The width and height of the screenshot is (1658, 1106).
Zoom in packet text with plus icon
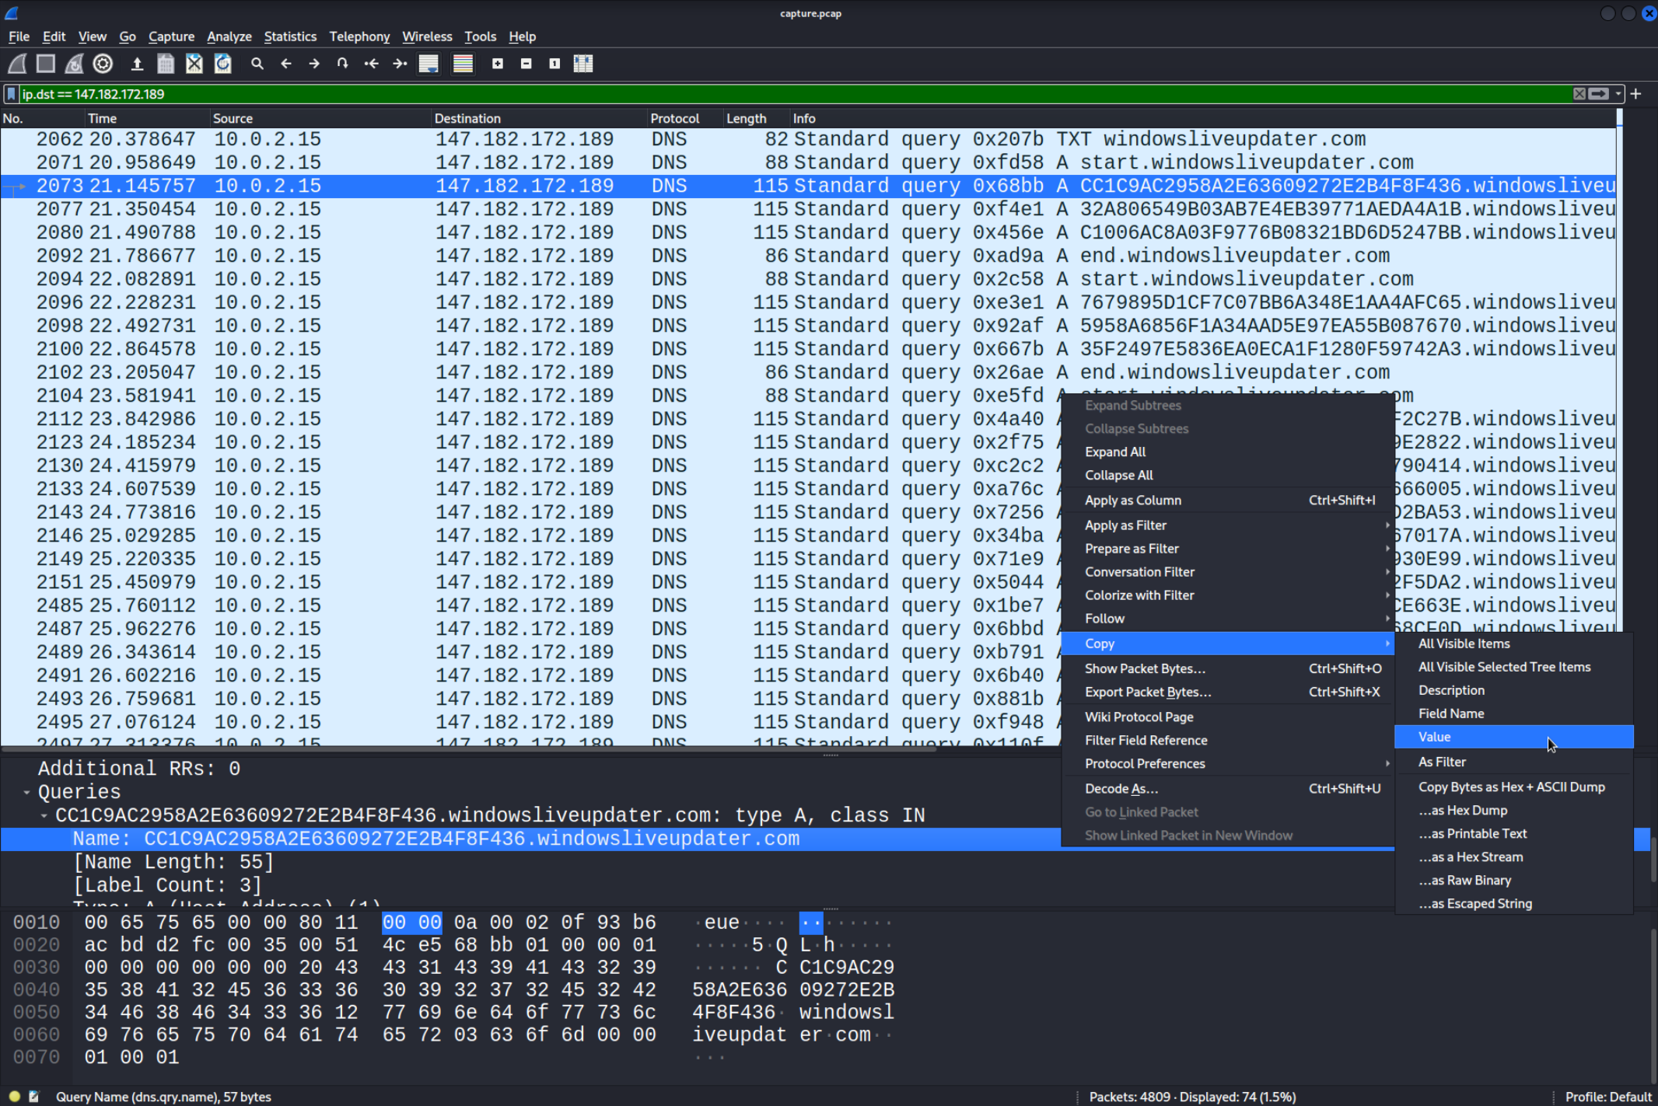pyautogui.click(x=498, y=64)
